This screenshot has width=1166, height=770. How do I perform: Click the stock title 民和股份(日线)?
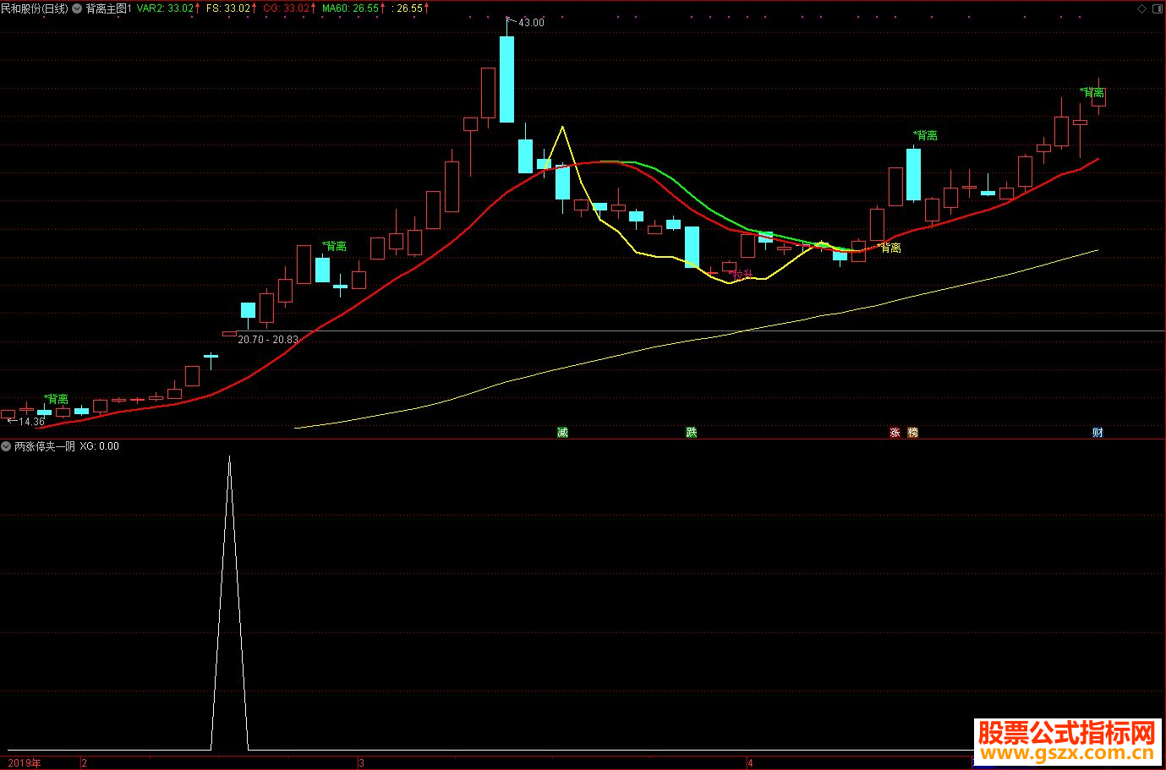[x=34, y=8]
